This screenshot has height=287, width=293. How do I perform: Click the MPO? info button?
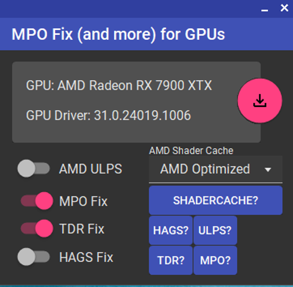click(215, 260)
